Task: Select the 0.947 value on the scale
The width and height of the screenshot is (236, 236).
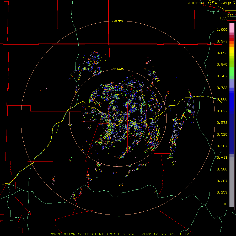Action: [222, 41]
